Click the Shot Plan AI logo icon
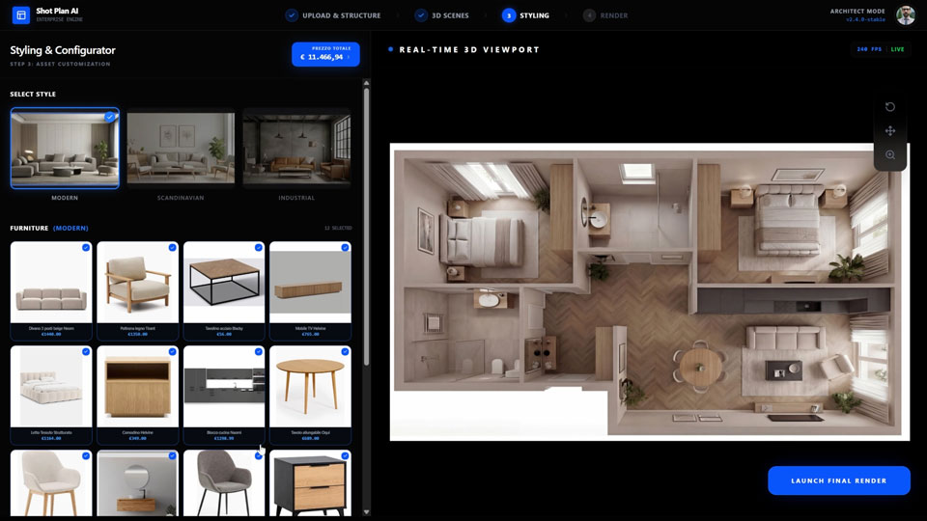Viewport: 927px width, 521px height. 21,15
